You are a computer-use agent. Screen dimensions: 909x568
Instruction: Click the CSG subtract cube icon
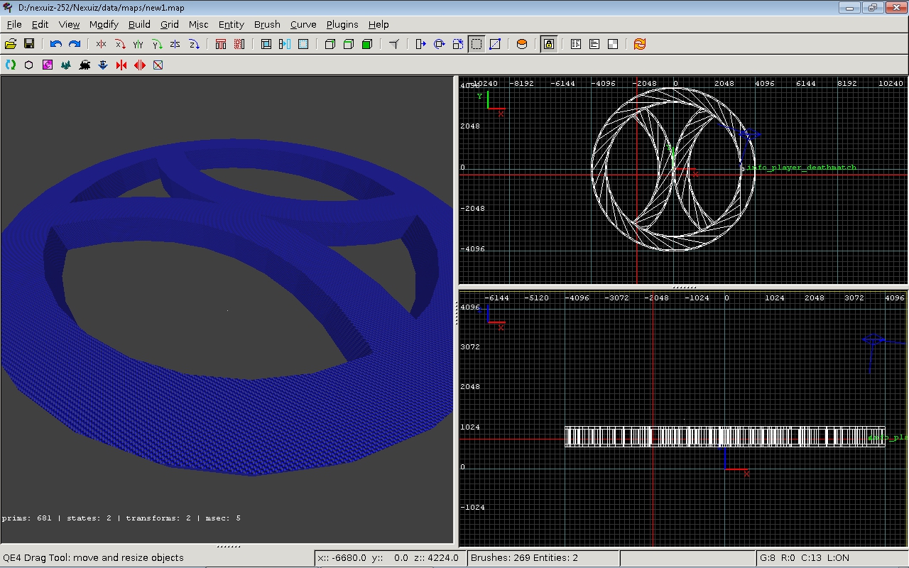[330, 44]
